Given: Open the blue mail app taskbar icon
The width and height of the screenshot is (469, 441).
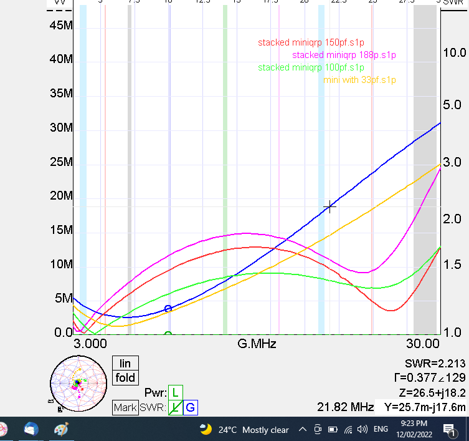Looking at the screenshot, I should 31,429.
